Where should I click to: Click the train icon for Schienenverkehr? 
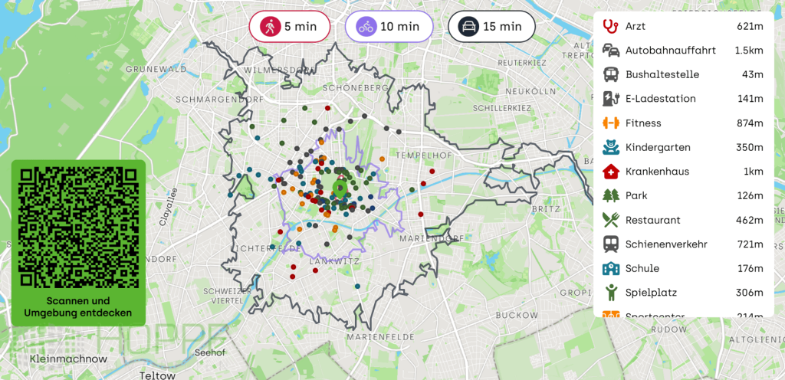tap(610, 244)
